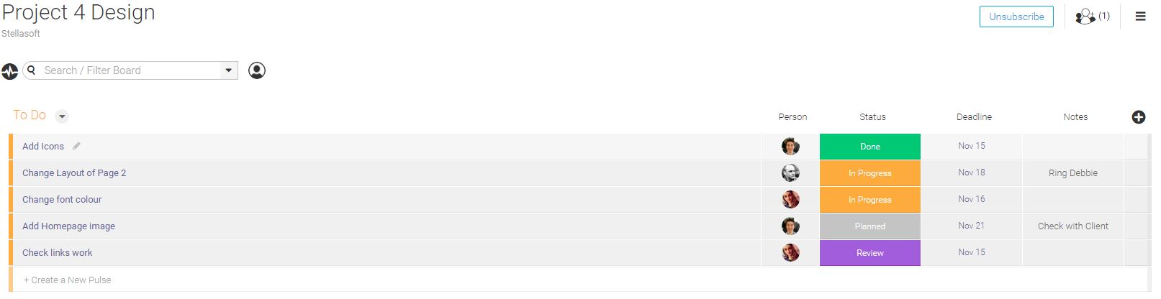1161x299 pixels.
Task: Open the filter by person icon
Action: click(x=257, y=70)
